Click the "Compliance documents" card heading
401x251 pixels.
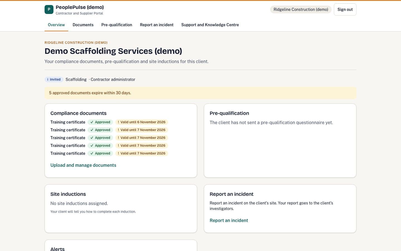[x=78, y=113]
